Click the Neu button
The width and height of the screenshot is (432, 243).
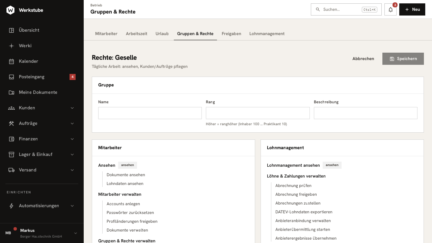click(x=412, y=9)
